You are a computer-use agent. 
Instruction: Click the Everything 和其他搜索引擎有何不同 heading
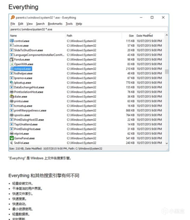point(44,176)
